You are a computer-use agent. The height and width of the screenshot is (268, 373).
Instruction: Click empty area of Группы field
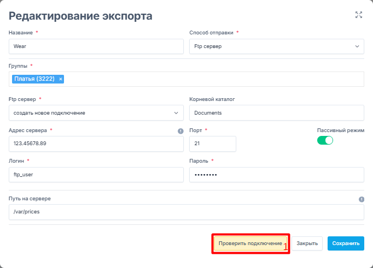tap(213, 79)
